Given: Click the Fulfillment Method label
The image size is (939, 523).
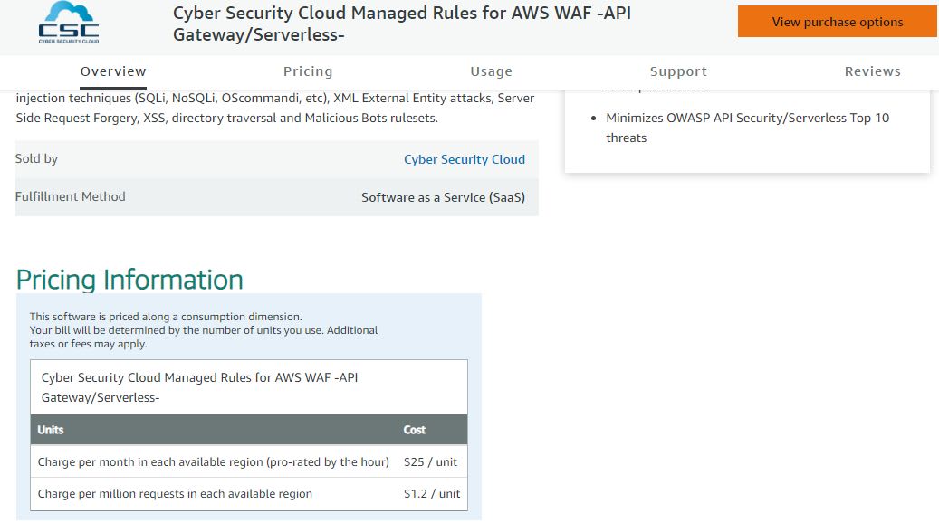Looking at the screenshot, I should coord(70,196).
